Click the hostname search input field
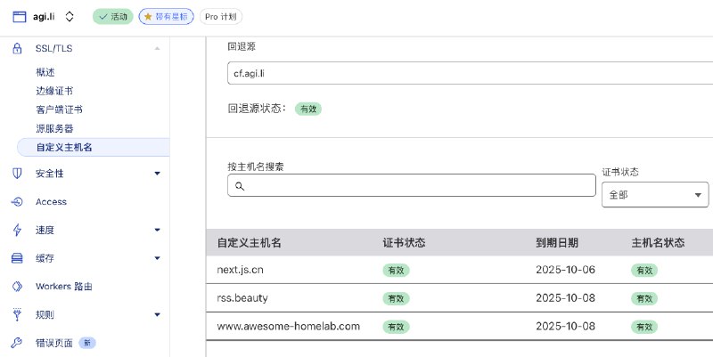 pos(412,185)
